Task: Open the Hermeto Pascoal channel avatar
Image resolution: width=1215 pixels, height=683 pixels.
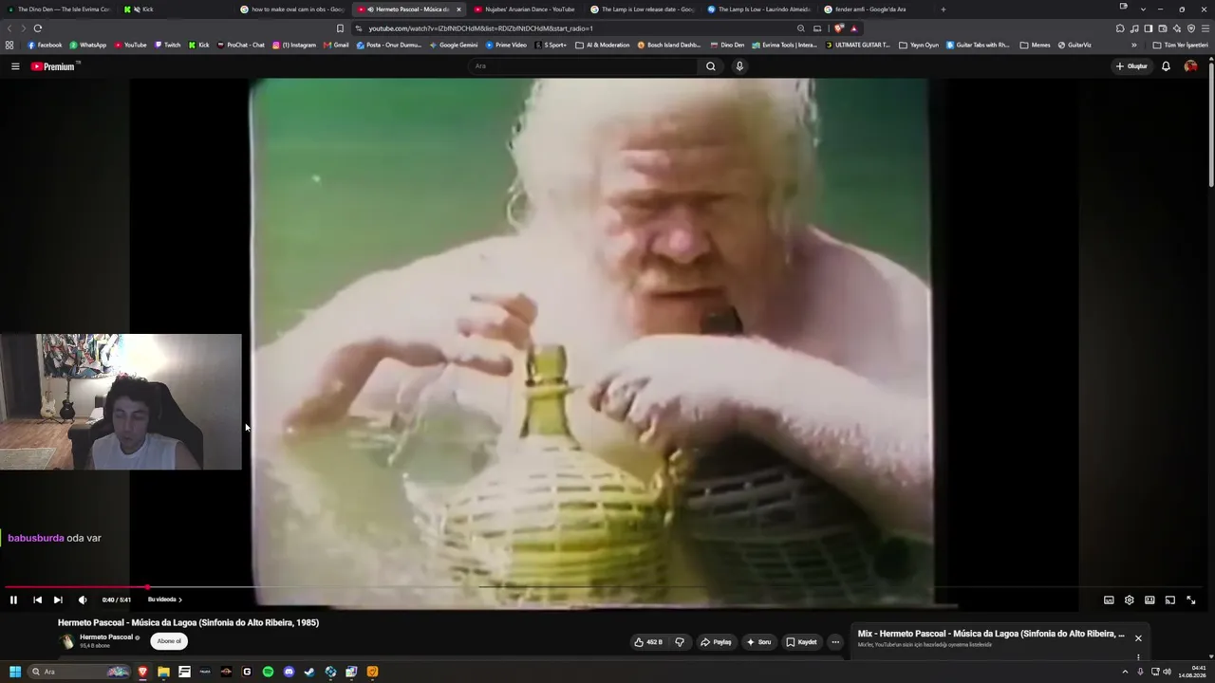Action: [66, 641]
